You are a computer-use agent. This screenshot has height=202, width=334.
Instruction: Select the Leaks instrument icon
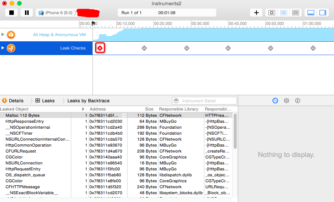(x=11, y=48)
